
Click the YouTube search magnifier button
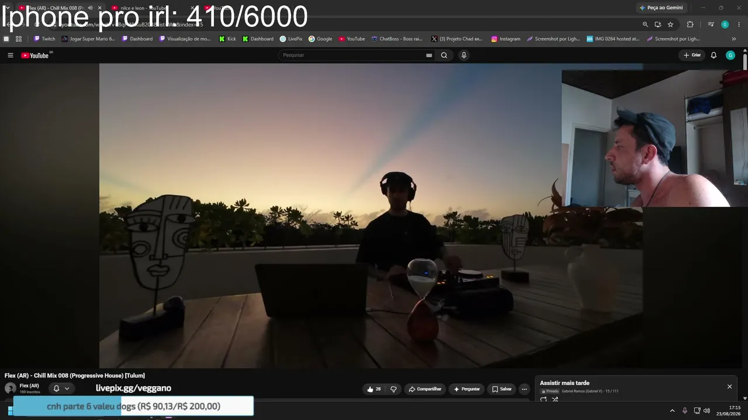[444, 55]
